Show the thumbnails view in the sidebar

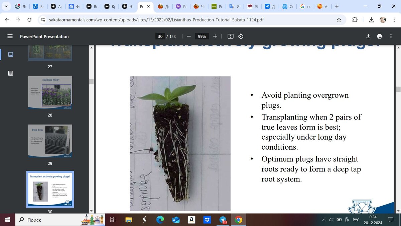click(x=10, y=54)
